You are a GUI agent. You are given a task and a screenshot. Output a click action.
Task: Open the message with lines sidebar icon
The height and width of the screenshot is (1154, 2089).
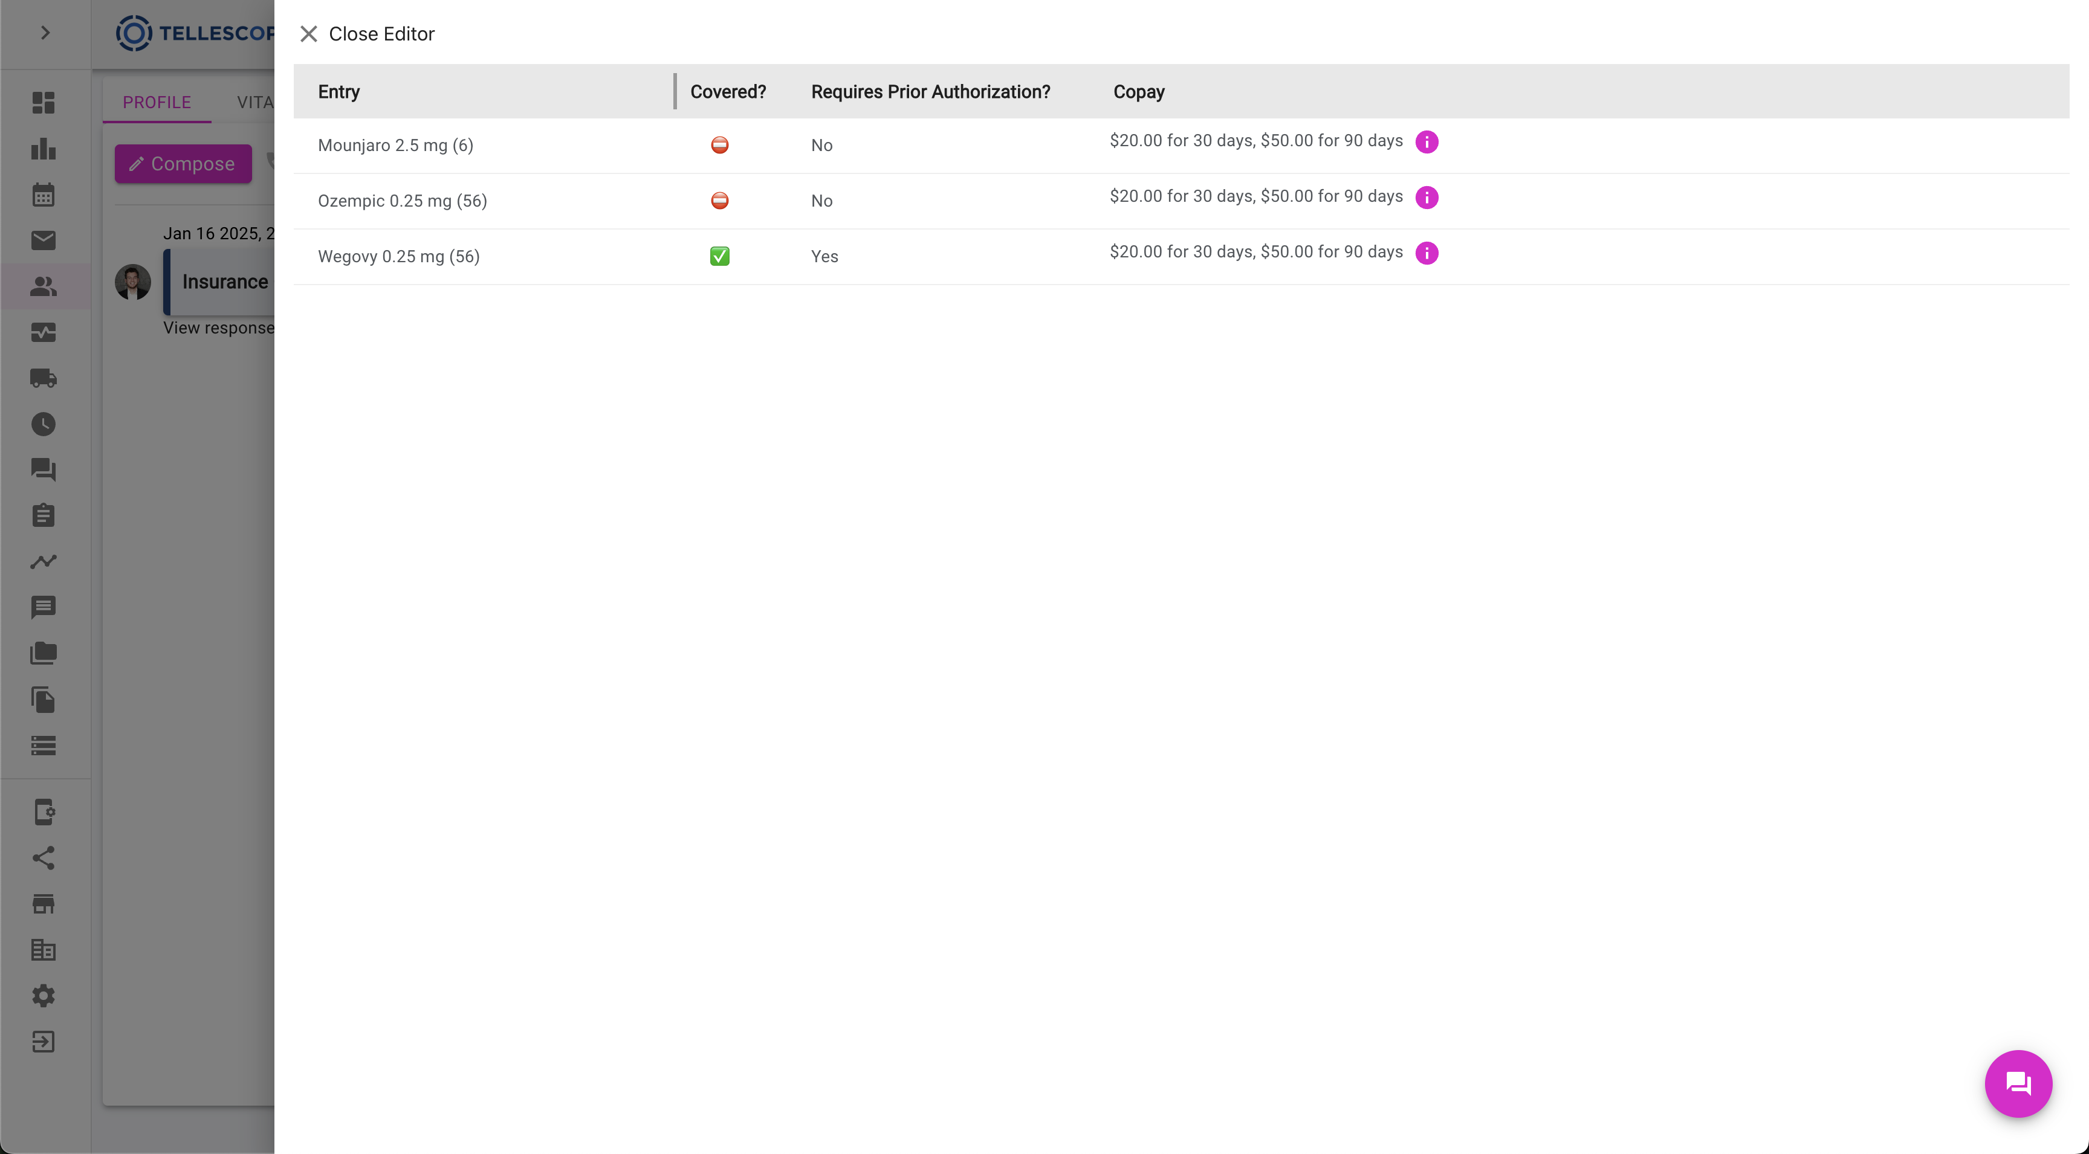pyautogui.click(x=44, y=608)
